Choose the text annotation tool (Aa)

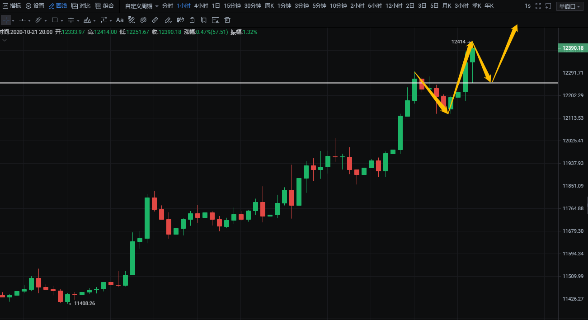120,20
